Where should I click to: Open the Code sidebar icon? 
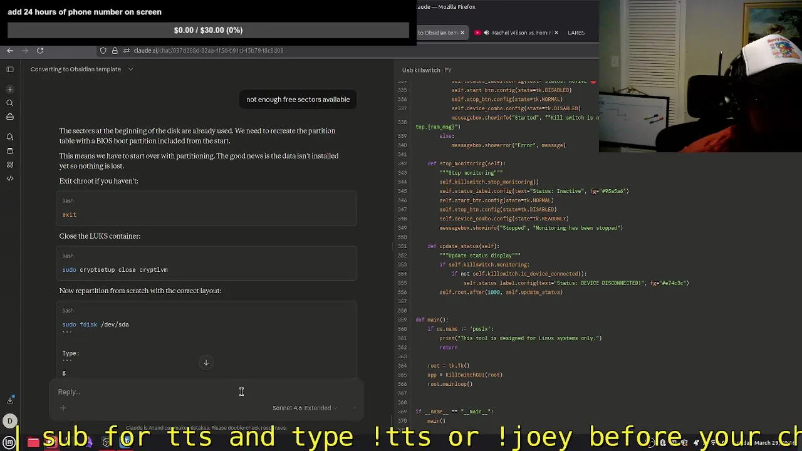[x=10, y=179]
